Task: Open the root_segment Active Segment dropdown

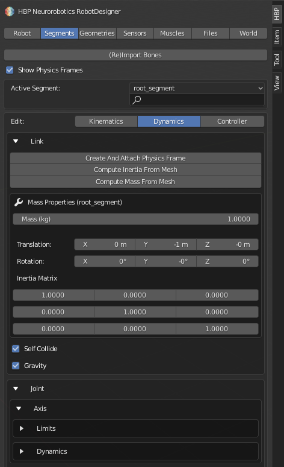Action: tap(197, 88)
